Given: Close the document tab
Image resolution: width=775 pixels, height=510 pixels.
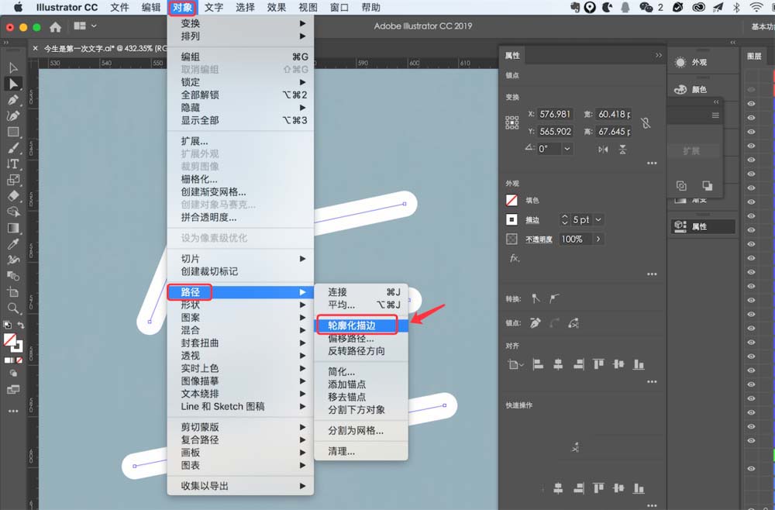Looking at the screenshot, I should pos(35,48).
